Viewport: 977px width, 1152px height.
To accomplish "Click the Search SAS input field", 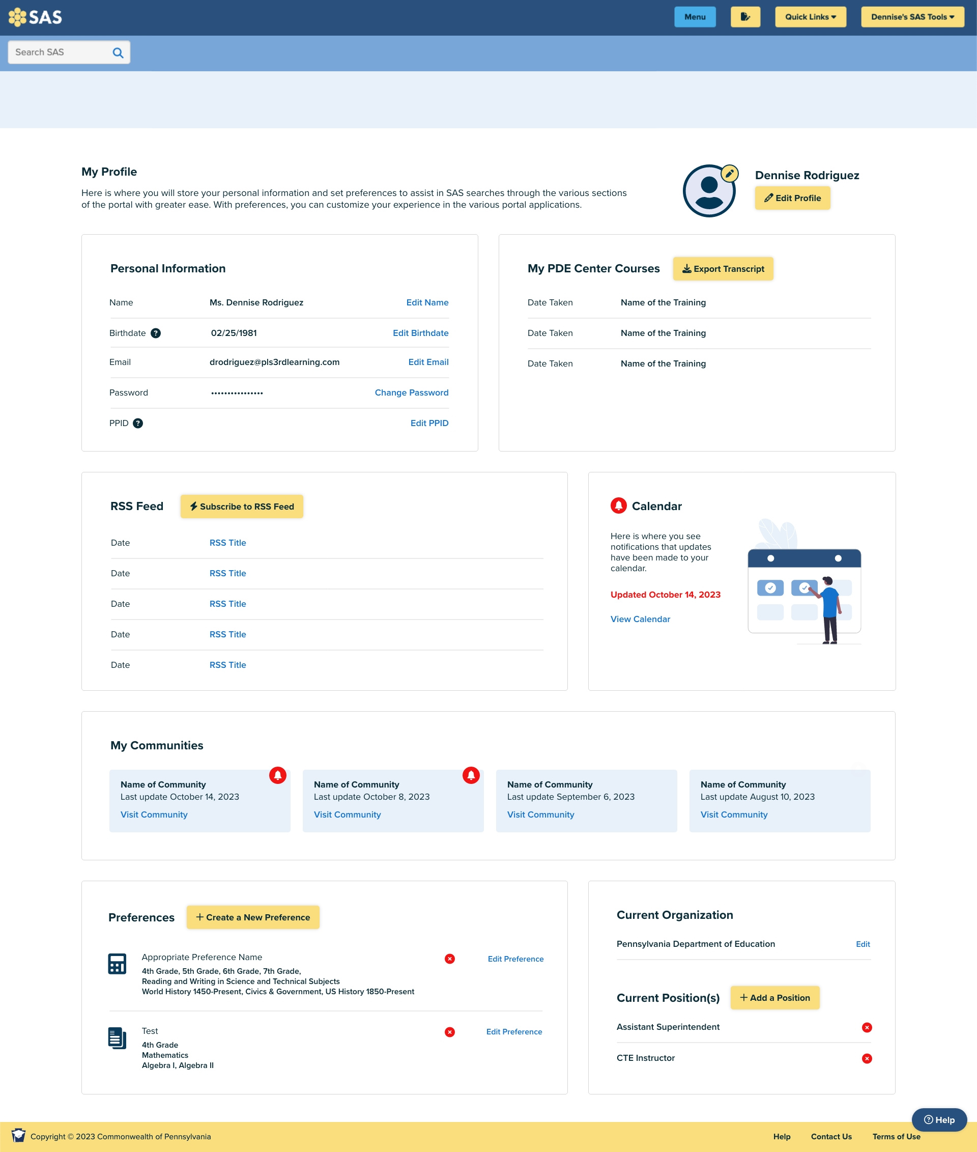I will 61,51.
